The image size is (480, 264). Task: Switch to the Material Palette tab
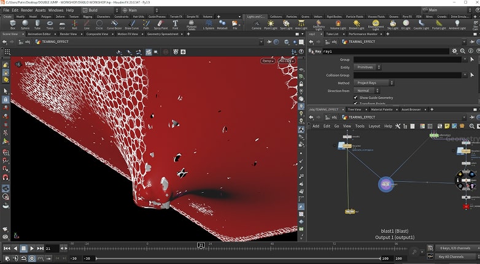pos(383,109)
